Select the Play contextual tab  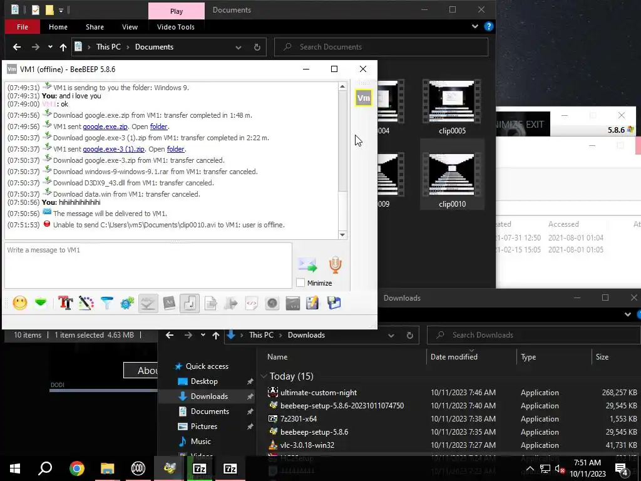pos(177,11)
